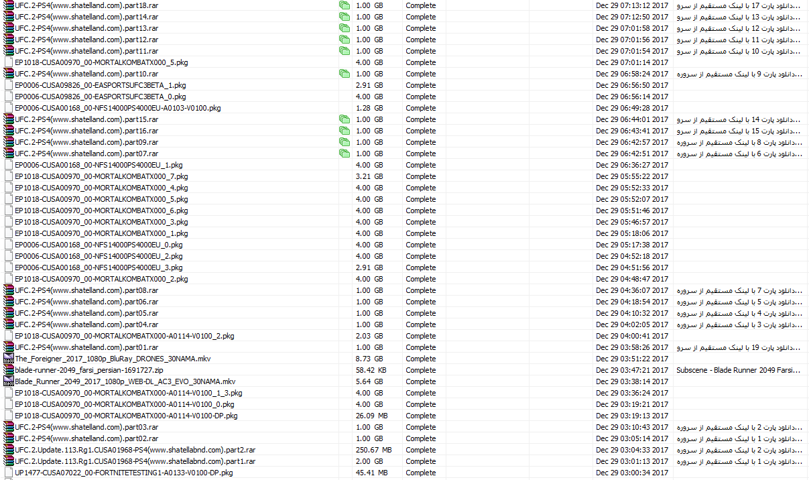Select file name EP1018-CUSA00970_00-MORTALKOMBATX000_2.pkg
This screenshot has height=480, width=809.
click(x=101, y=279)
